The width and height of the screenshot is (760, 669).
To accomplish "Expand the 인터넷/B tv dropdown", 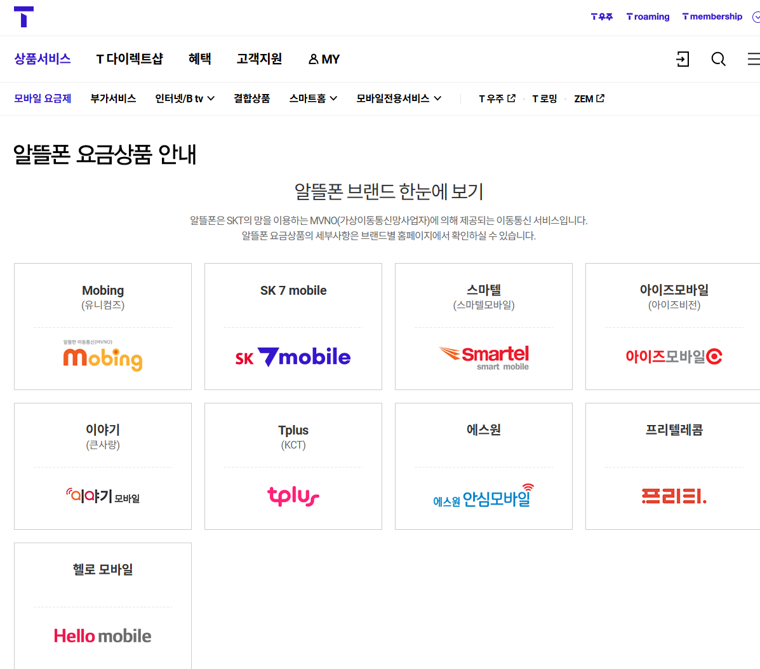I will 185,98.
